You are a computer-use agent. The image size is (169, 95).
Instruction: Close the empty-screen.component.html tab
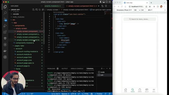(x=98, y=6)
